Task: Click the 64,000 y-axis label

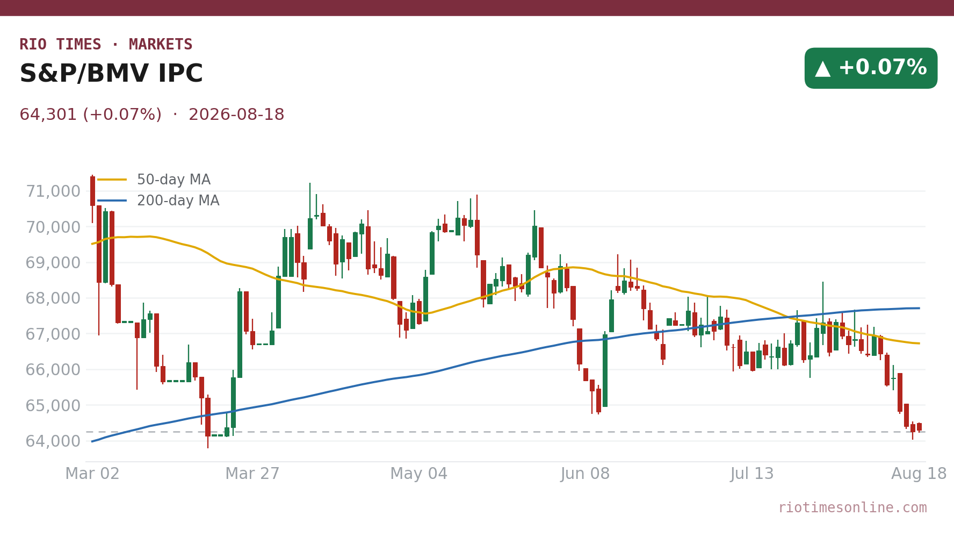Action: (53, 441)
